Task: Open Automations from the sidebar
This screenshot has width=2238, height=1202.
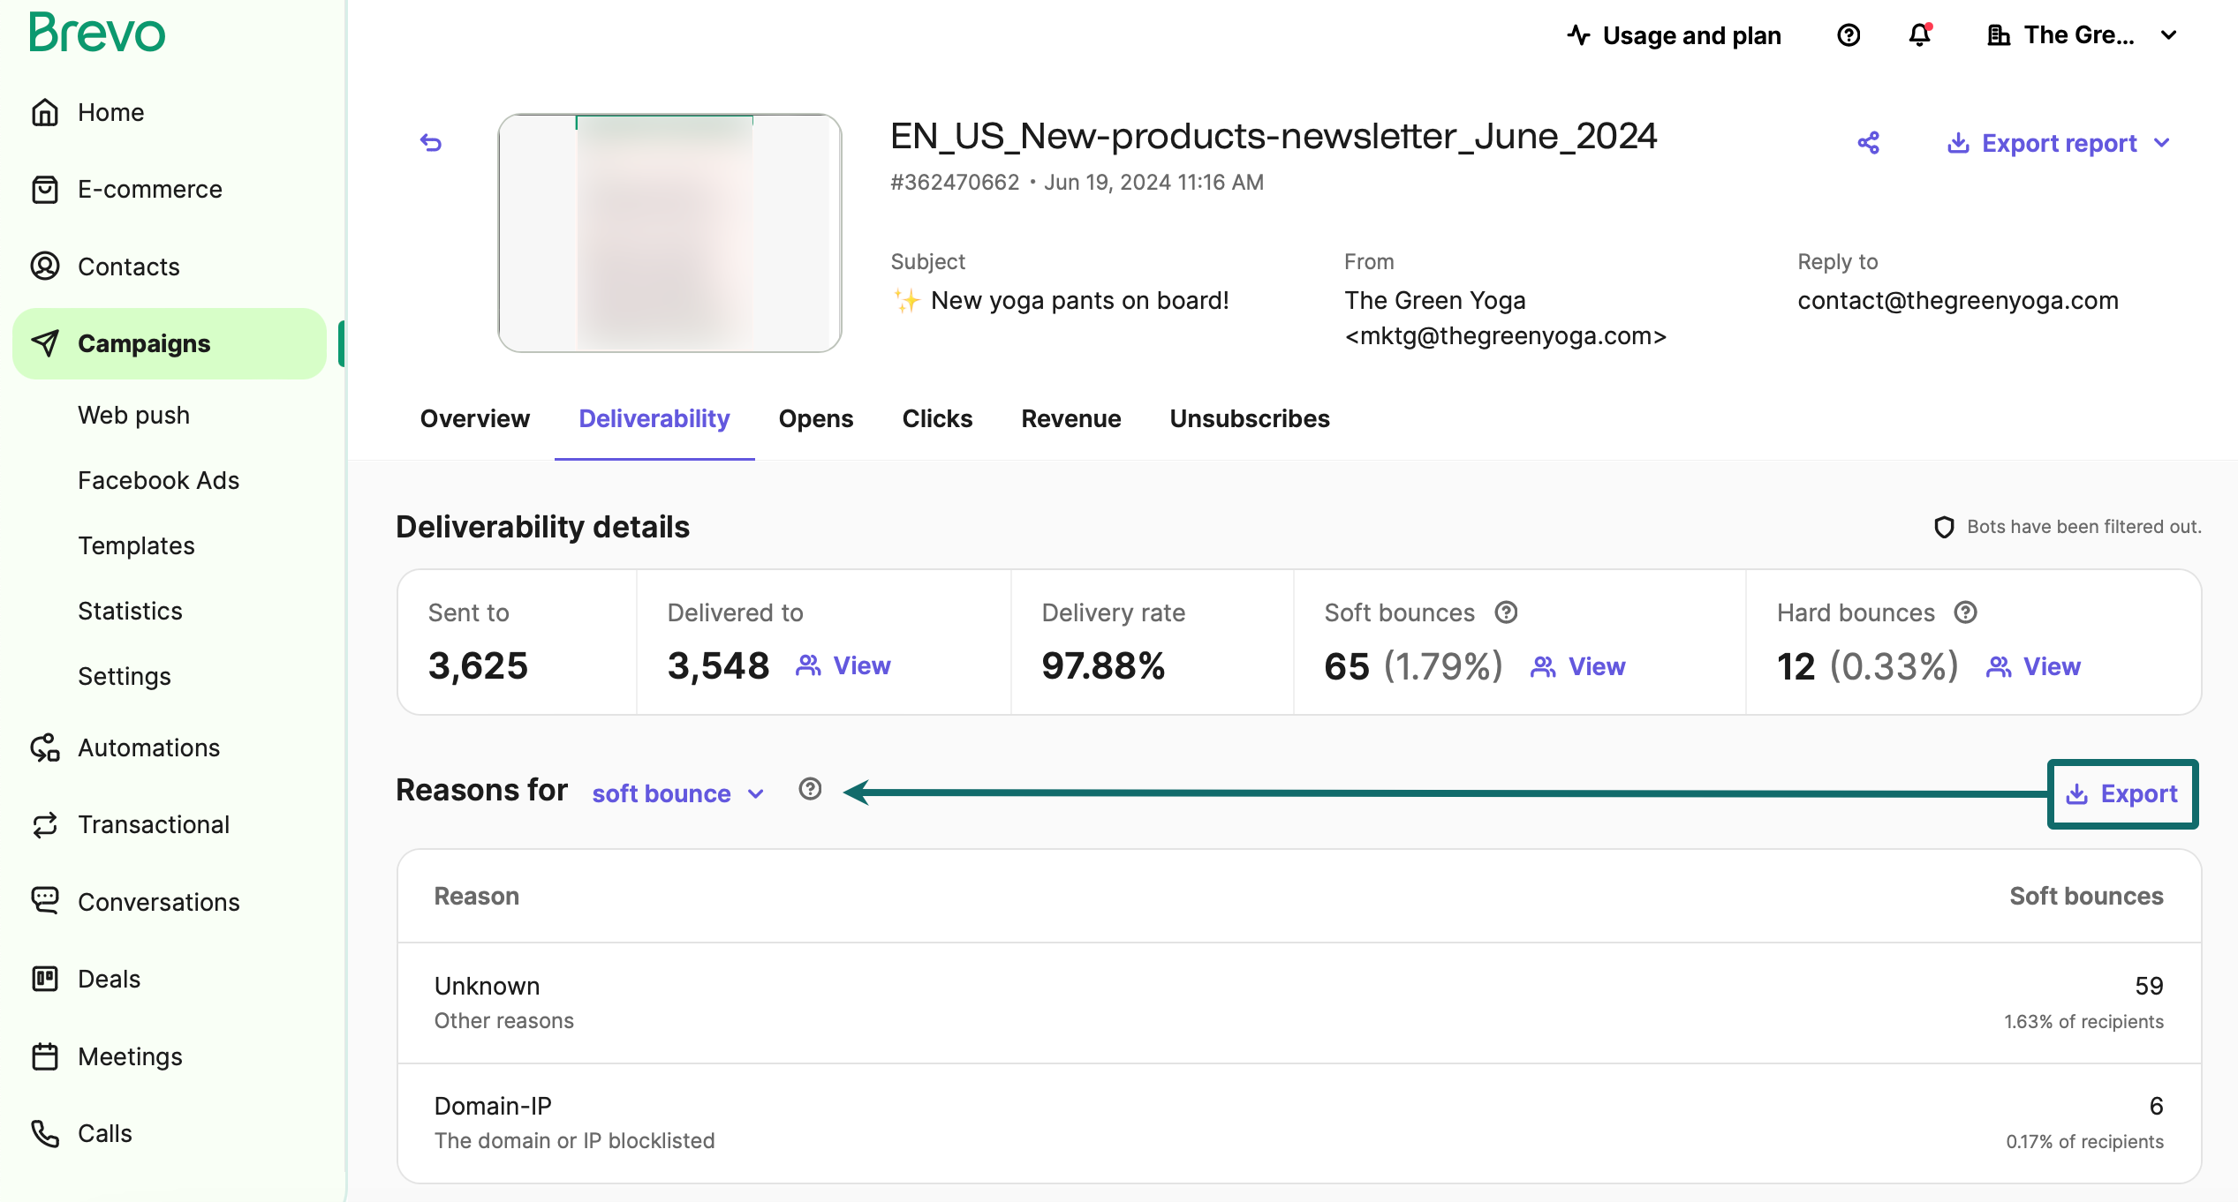Action: (148, 747)
